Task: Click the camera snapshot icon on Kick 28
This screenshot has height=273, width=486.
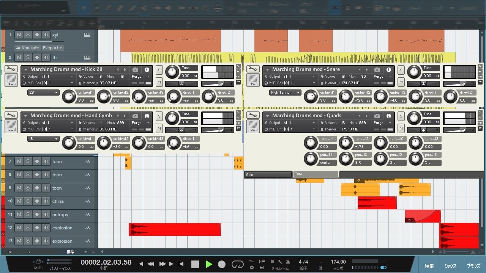Action: [135, 69]
